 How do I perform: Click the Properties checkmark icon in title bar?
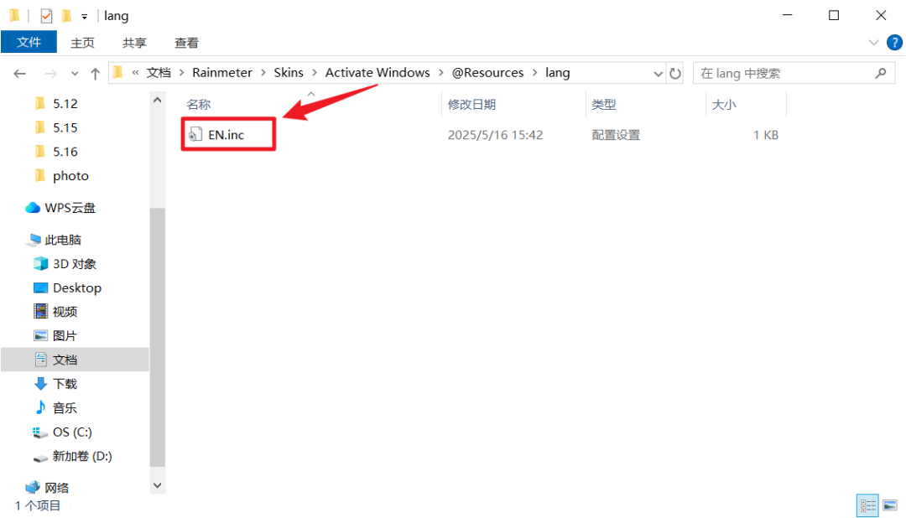[46, 16]
